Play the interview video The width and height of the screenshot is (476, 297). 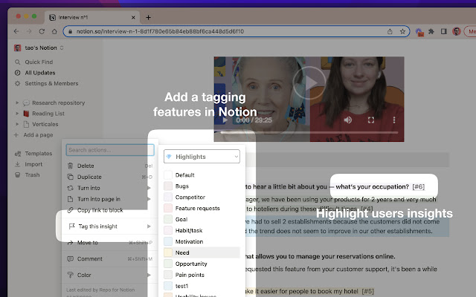click(x=309, y=83)
